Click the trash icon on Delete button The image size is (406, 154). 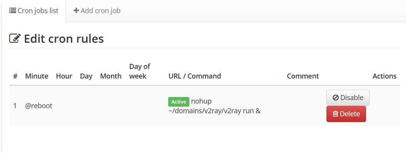tap(335, 114)
